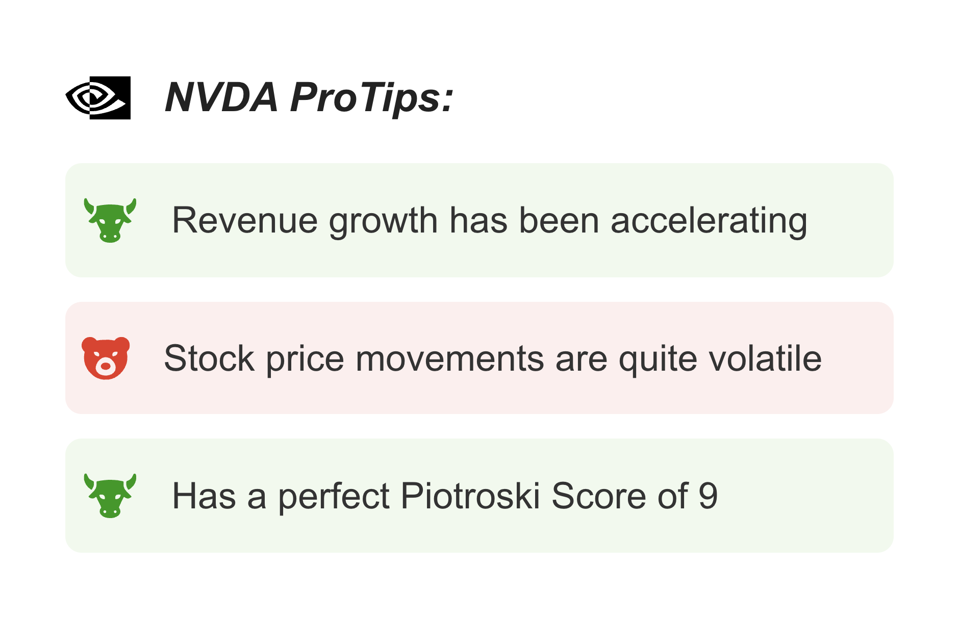The width and height of the screenshot is (959, 618).
Task: Click the word "Score" in the third tip
Action: pyautogui.click(x=599, y=496)
